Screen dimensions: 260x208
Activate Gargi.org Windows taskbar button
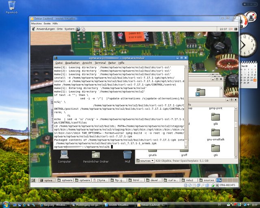[x=54, y=205]
